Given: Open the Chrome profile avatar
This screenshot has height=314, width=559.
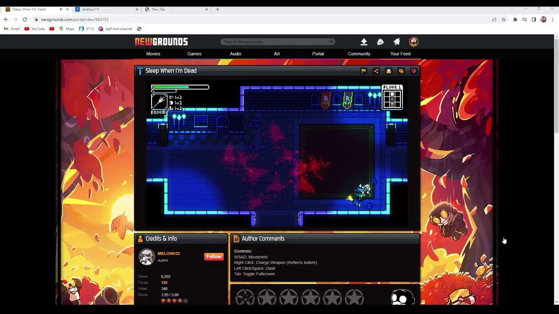Looking at the screenshot, I should pos(543,20).
